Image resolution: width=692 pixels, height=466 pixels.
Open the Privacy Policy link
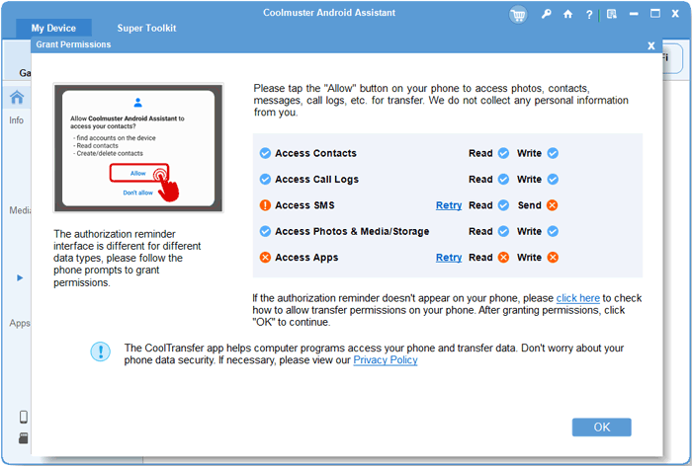[x=386, y=360]
